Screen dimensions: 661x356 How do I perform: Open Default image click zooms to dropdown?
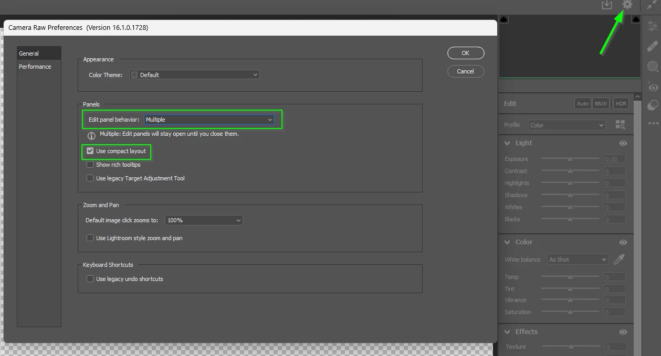(204, 220)
